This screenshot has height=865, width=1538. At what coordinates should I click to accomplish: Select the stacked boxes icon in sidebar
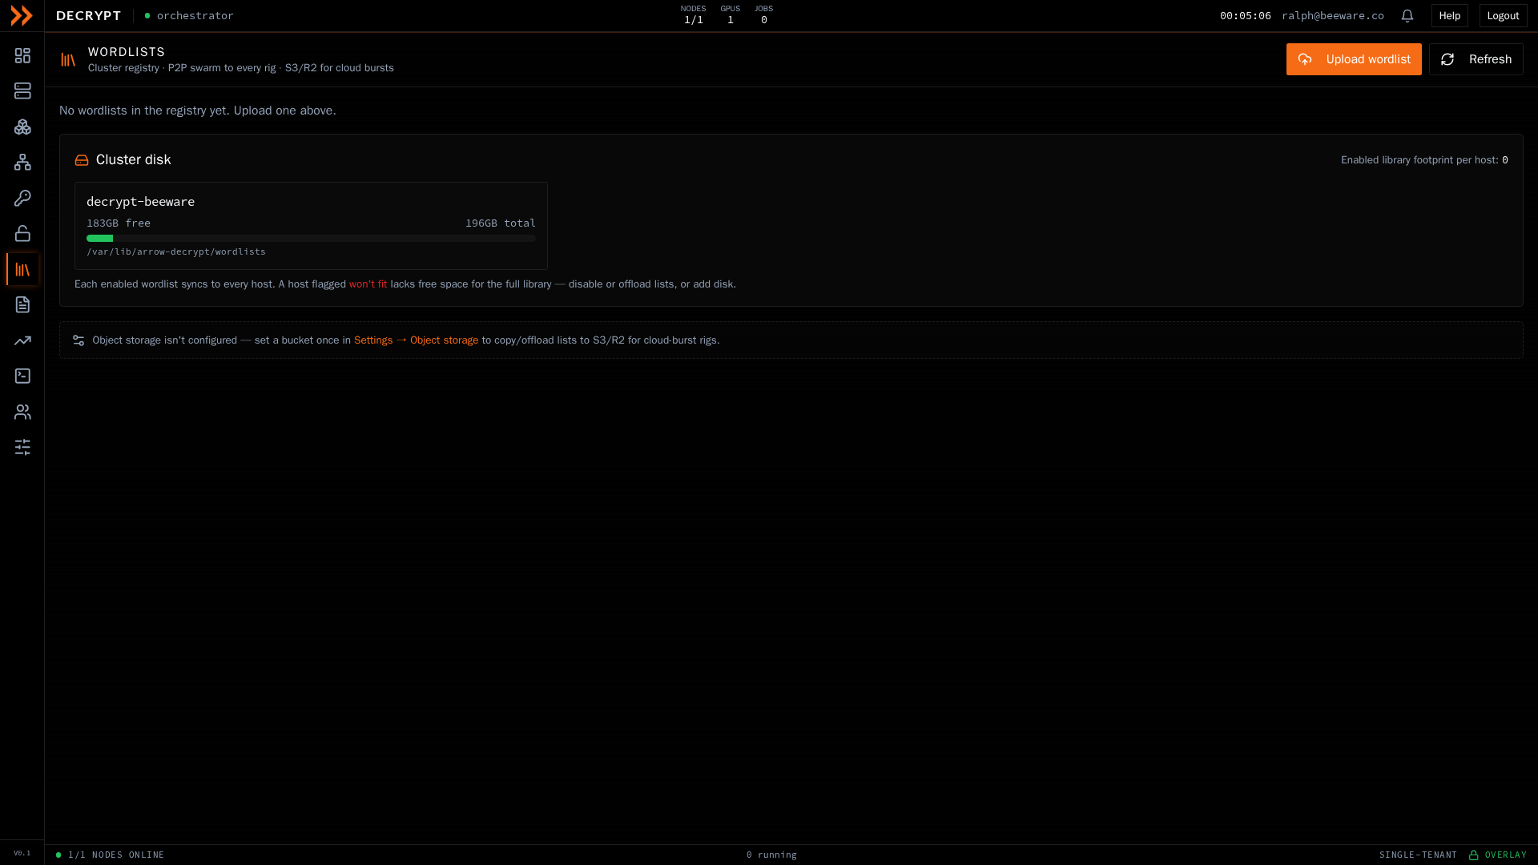pyautogui.click(x=22, y=127)
